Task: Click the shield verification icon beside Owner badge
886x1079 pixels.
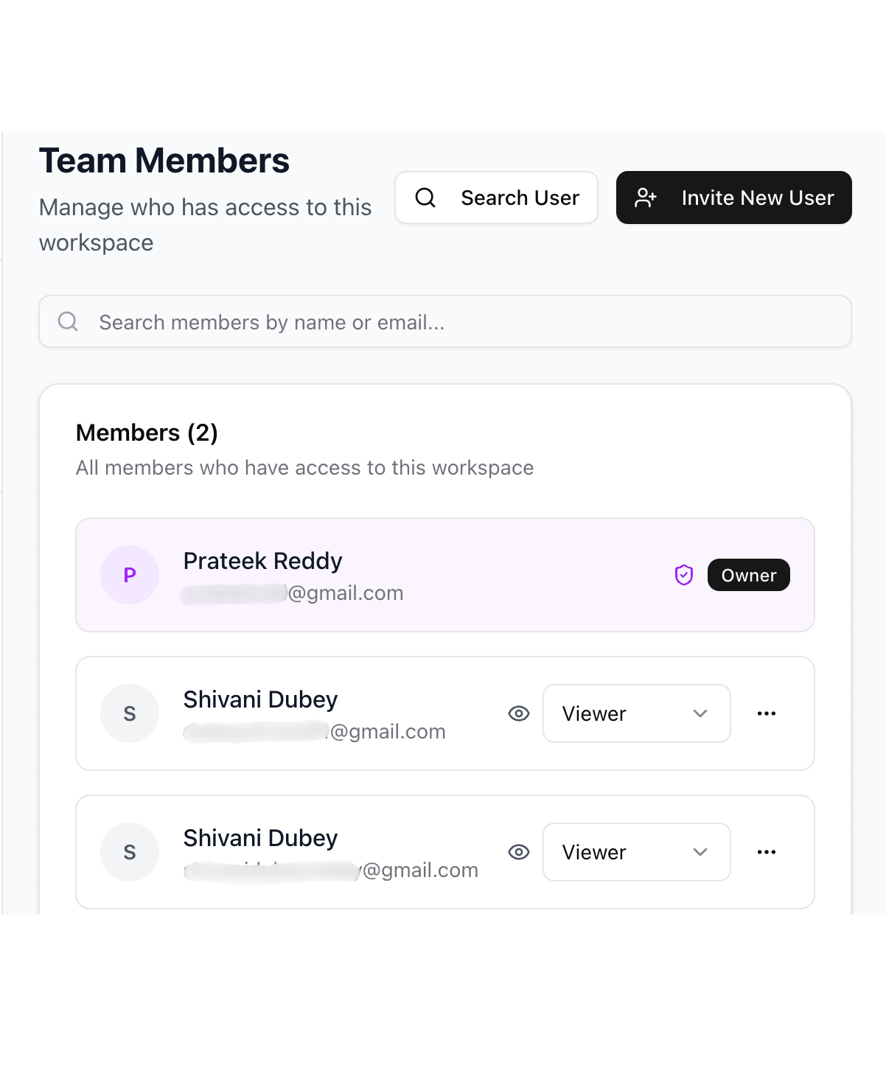Action: coord(683,575)
